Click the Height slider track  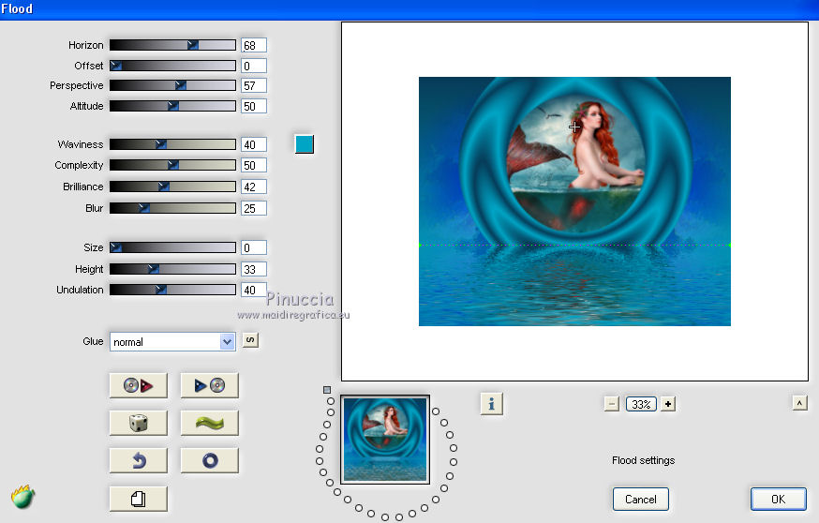coord(172,269)
